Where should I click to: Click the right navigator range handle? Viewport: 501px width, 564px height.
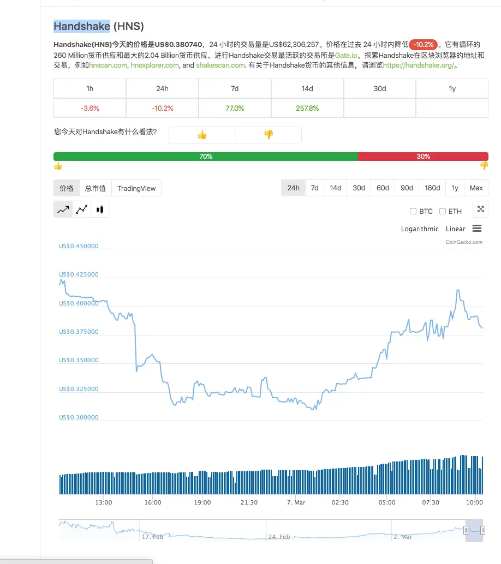click(482, 530)
